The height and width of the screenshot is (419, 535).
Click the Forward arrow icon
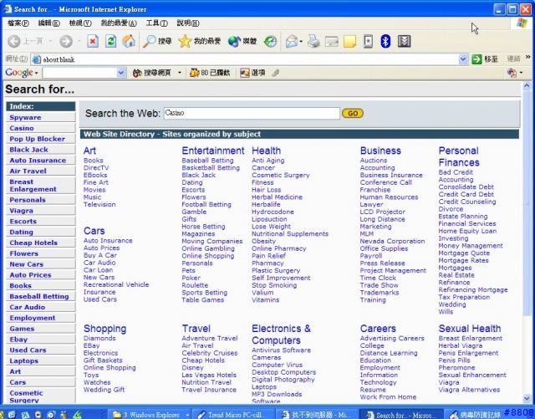(66, 41)
